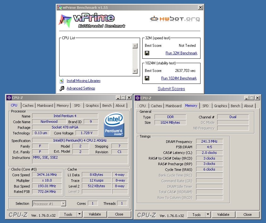Click the Specification field Intel Pentium 4 2.40GHz
This screenshot has width=266, height=223.
[x=80, y=140]
